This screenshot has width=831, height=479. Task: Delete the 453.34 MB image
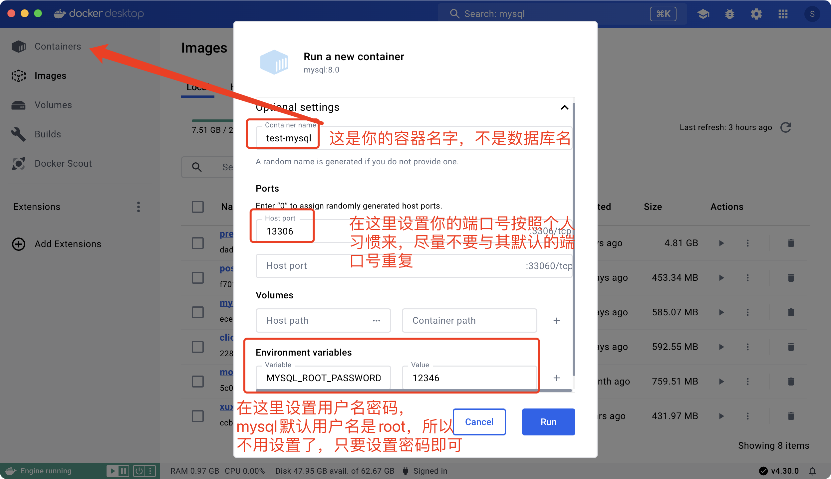[791, 277]
